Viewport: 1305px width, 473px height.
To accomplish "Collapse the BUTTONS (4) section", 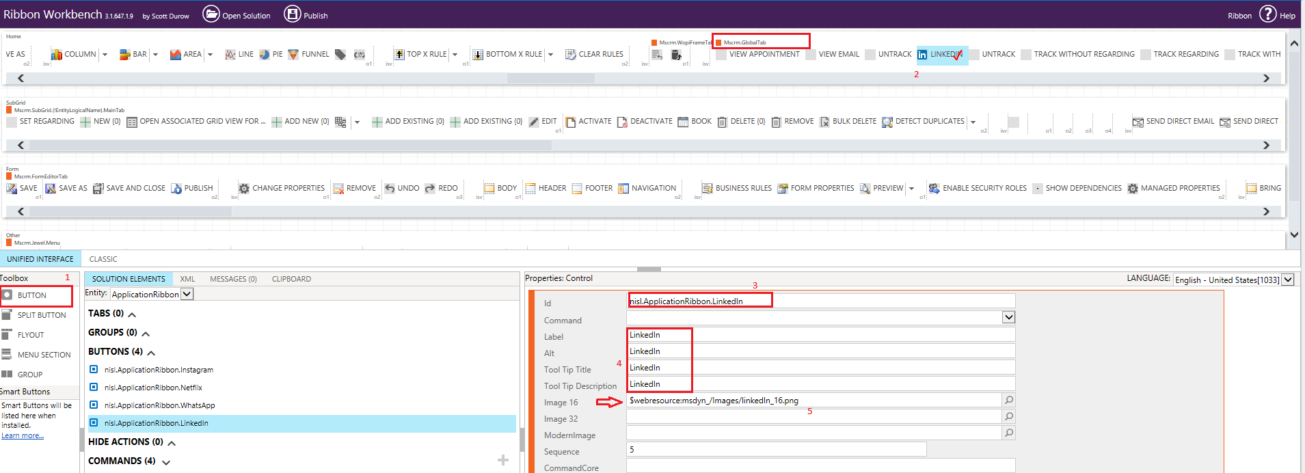I will (x=151, y=353).
